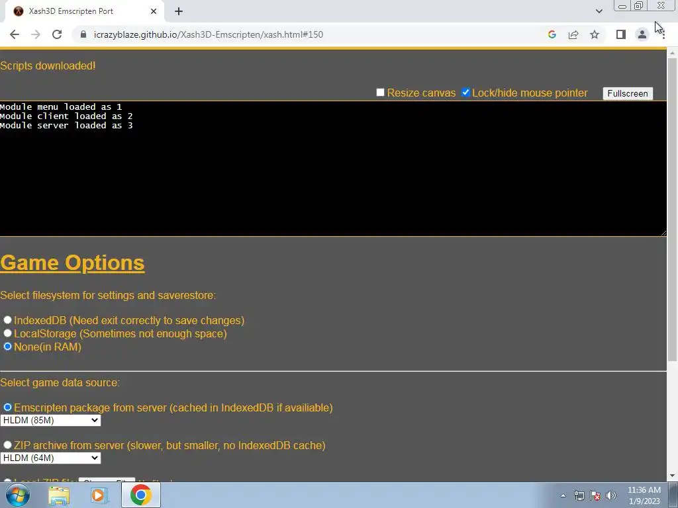Open the network tray icon
The width and height of the screenshot is (678, 508).
pyautogui.click(x=579, y=495)
